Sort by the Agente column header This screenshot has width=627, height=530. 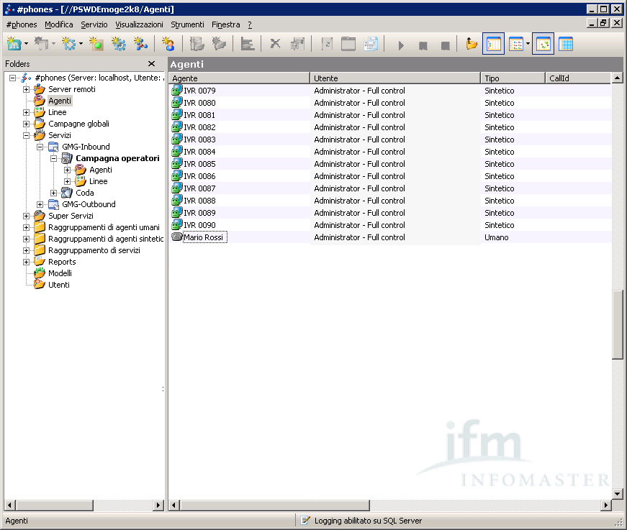(x=239, y=78)
